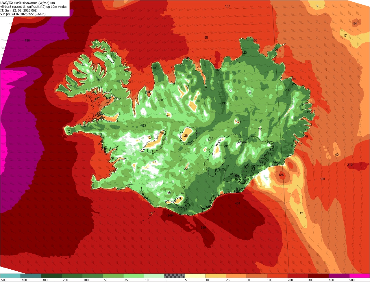Click the '19' value in southwest Iceland
This screenshot has width=370, height=282.
click(x=154, y=162)
